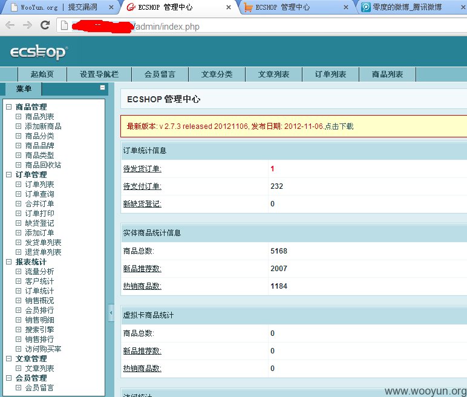Click the 新缺货登记 link
Screen dimensions: 467x397
142,204
